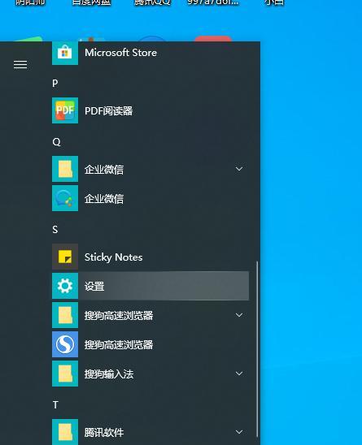Expand the 腾讯软件 folder chevron
This screenshot has height=445, width=362.
(239, 432)
